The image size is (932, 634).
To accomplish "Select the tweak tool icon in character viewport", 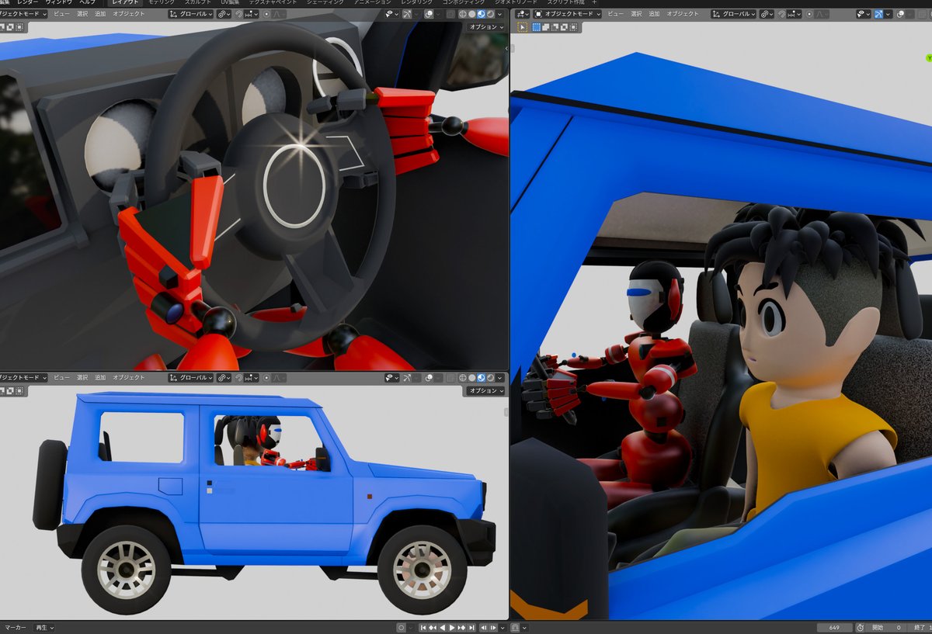I will click(522, 26).
